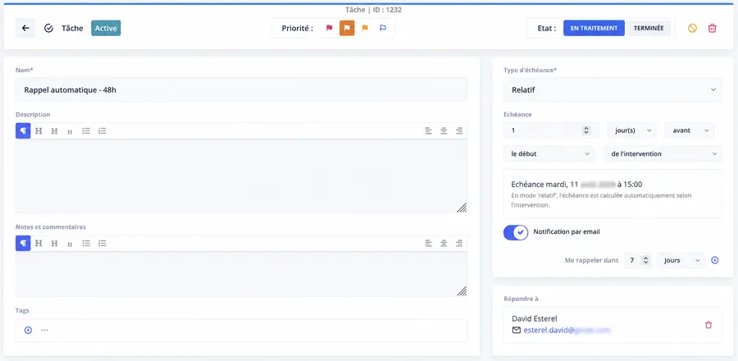Align Description text right
This screenshot has height=361, width=738.
[x=459, y=130]
